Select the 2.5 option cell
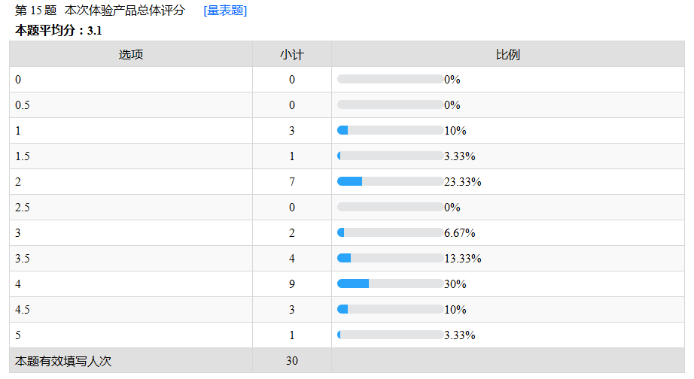The image size is (694, 379). (23, 208)
